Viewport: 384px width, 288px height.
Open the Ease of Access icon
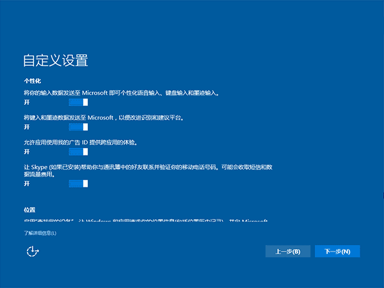(33, 252)
